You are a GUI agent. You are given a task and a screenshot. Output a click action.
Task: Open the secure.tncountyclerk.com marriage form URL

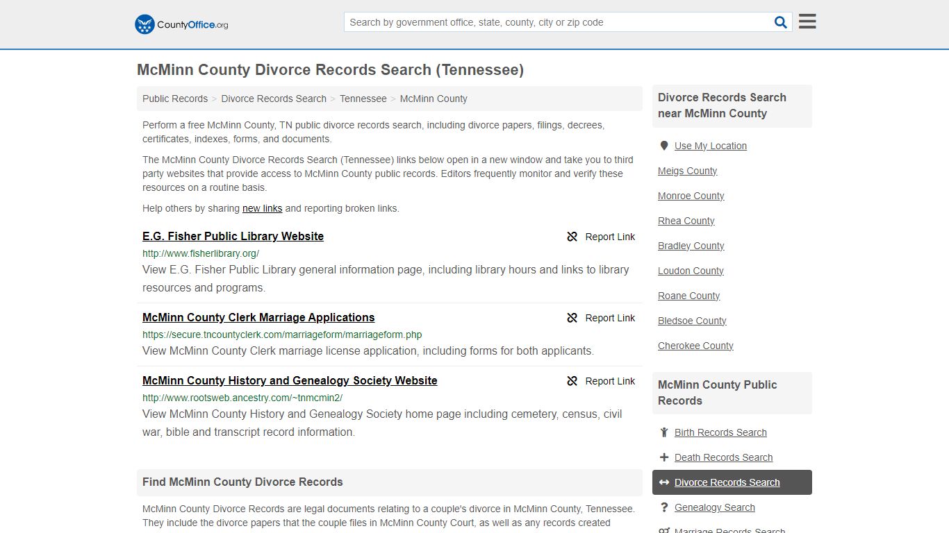click(x=282, y=335)
